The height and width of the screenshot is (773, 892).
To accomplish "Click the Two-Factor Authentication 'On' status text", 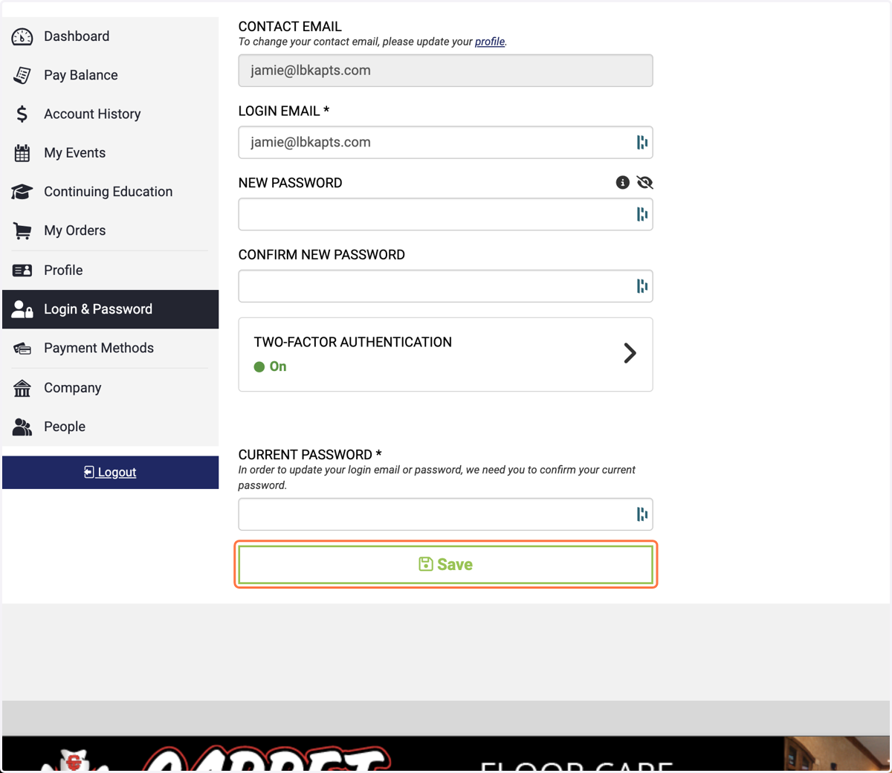I will (x=278, y=366).
